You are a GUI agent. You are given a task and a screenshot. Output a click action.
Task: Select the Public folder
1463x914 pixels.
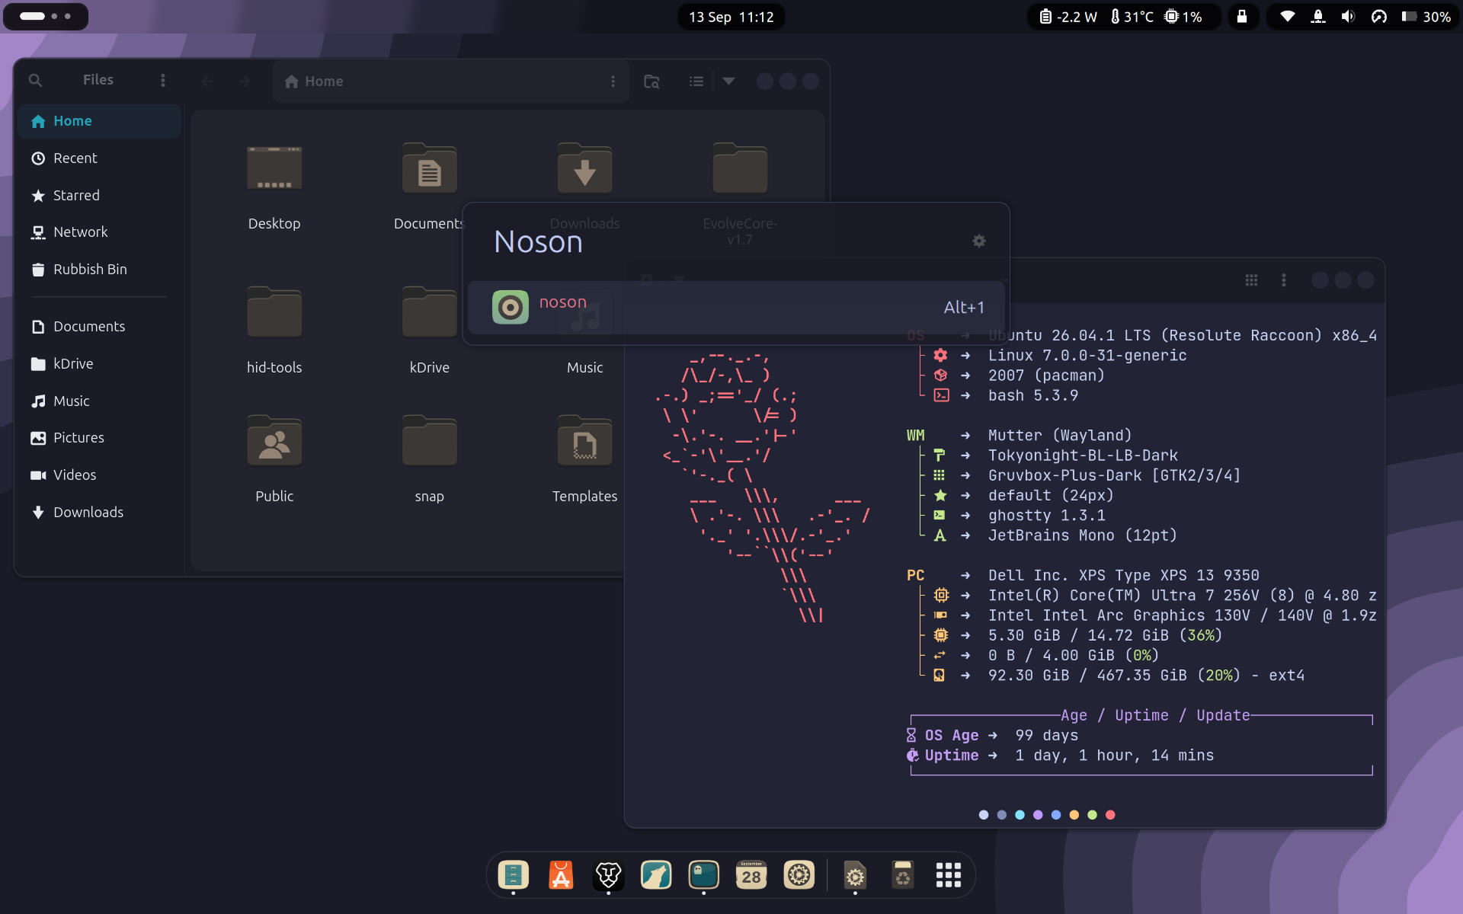(274, 459)
